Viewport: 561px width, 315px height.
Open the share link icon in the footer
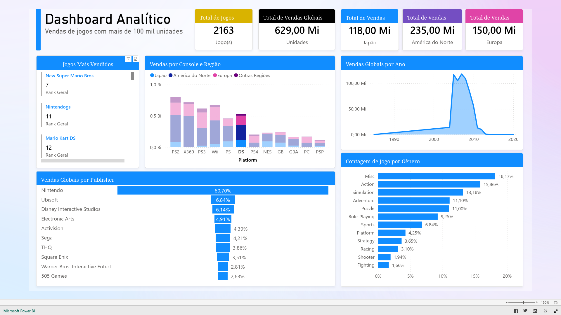545,311
